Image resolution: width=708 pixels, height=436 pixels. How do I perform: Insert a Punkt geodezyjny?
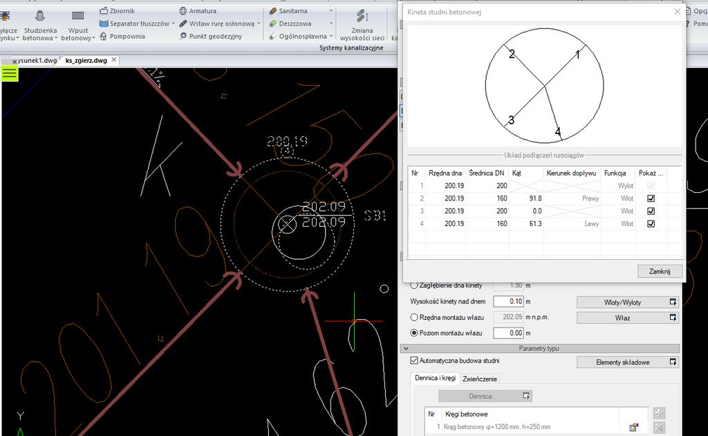pos(210,36)
